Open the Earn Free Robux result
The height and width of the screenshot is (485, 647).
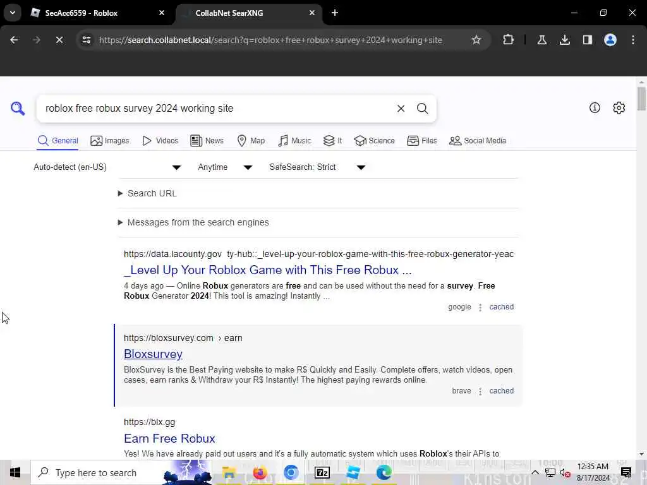click(169, 438)
